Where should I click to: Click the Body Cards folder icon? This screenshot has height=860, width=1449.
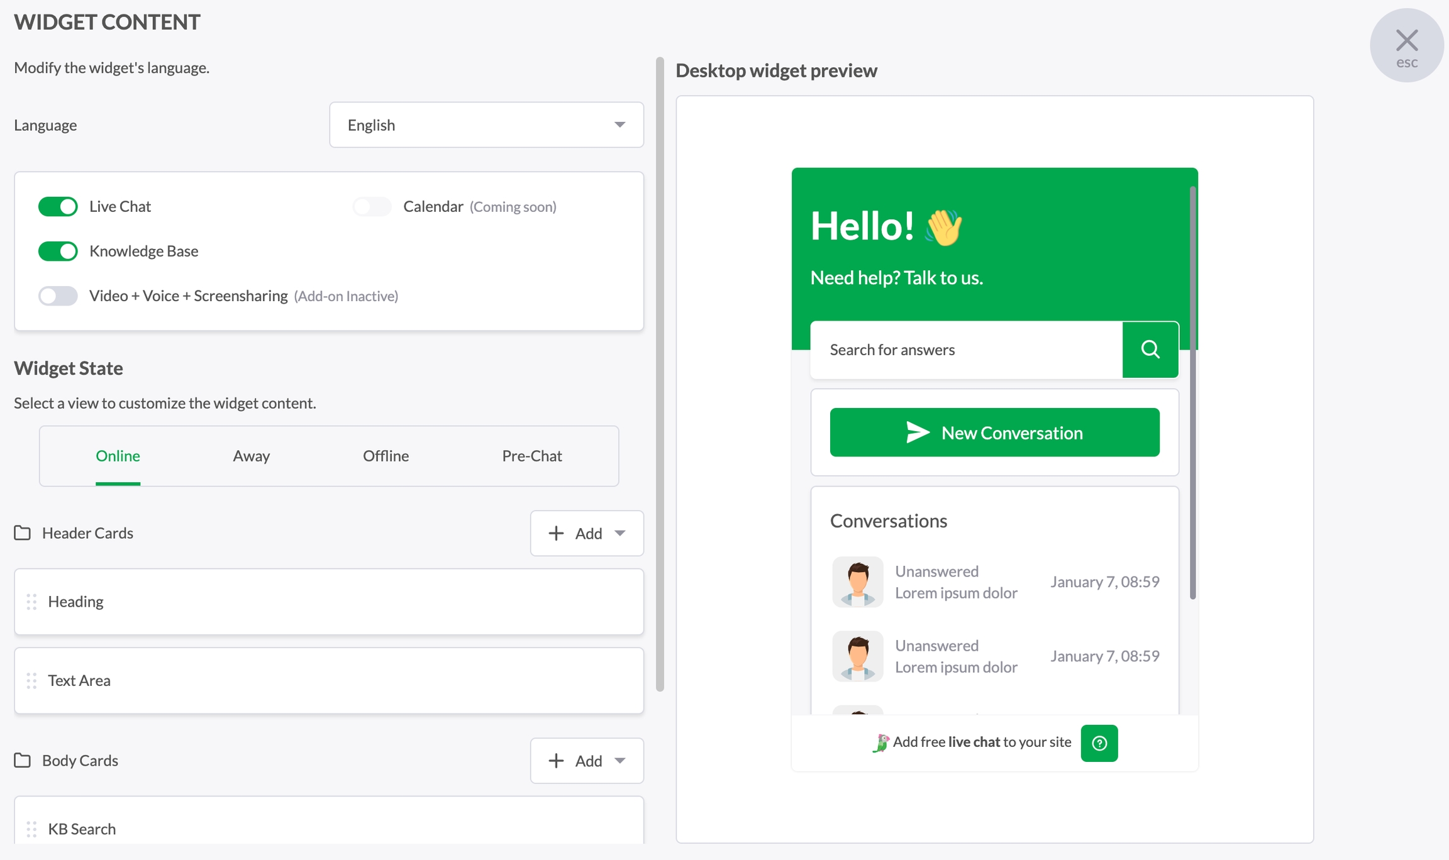tap(23, 761)
